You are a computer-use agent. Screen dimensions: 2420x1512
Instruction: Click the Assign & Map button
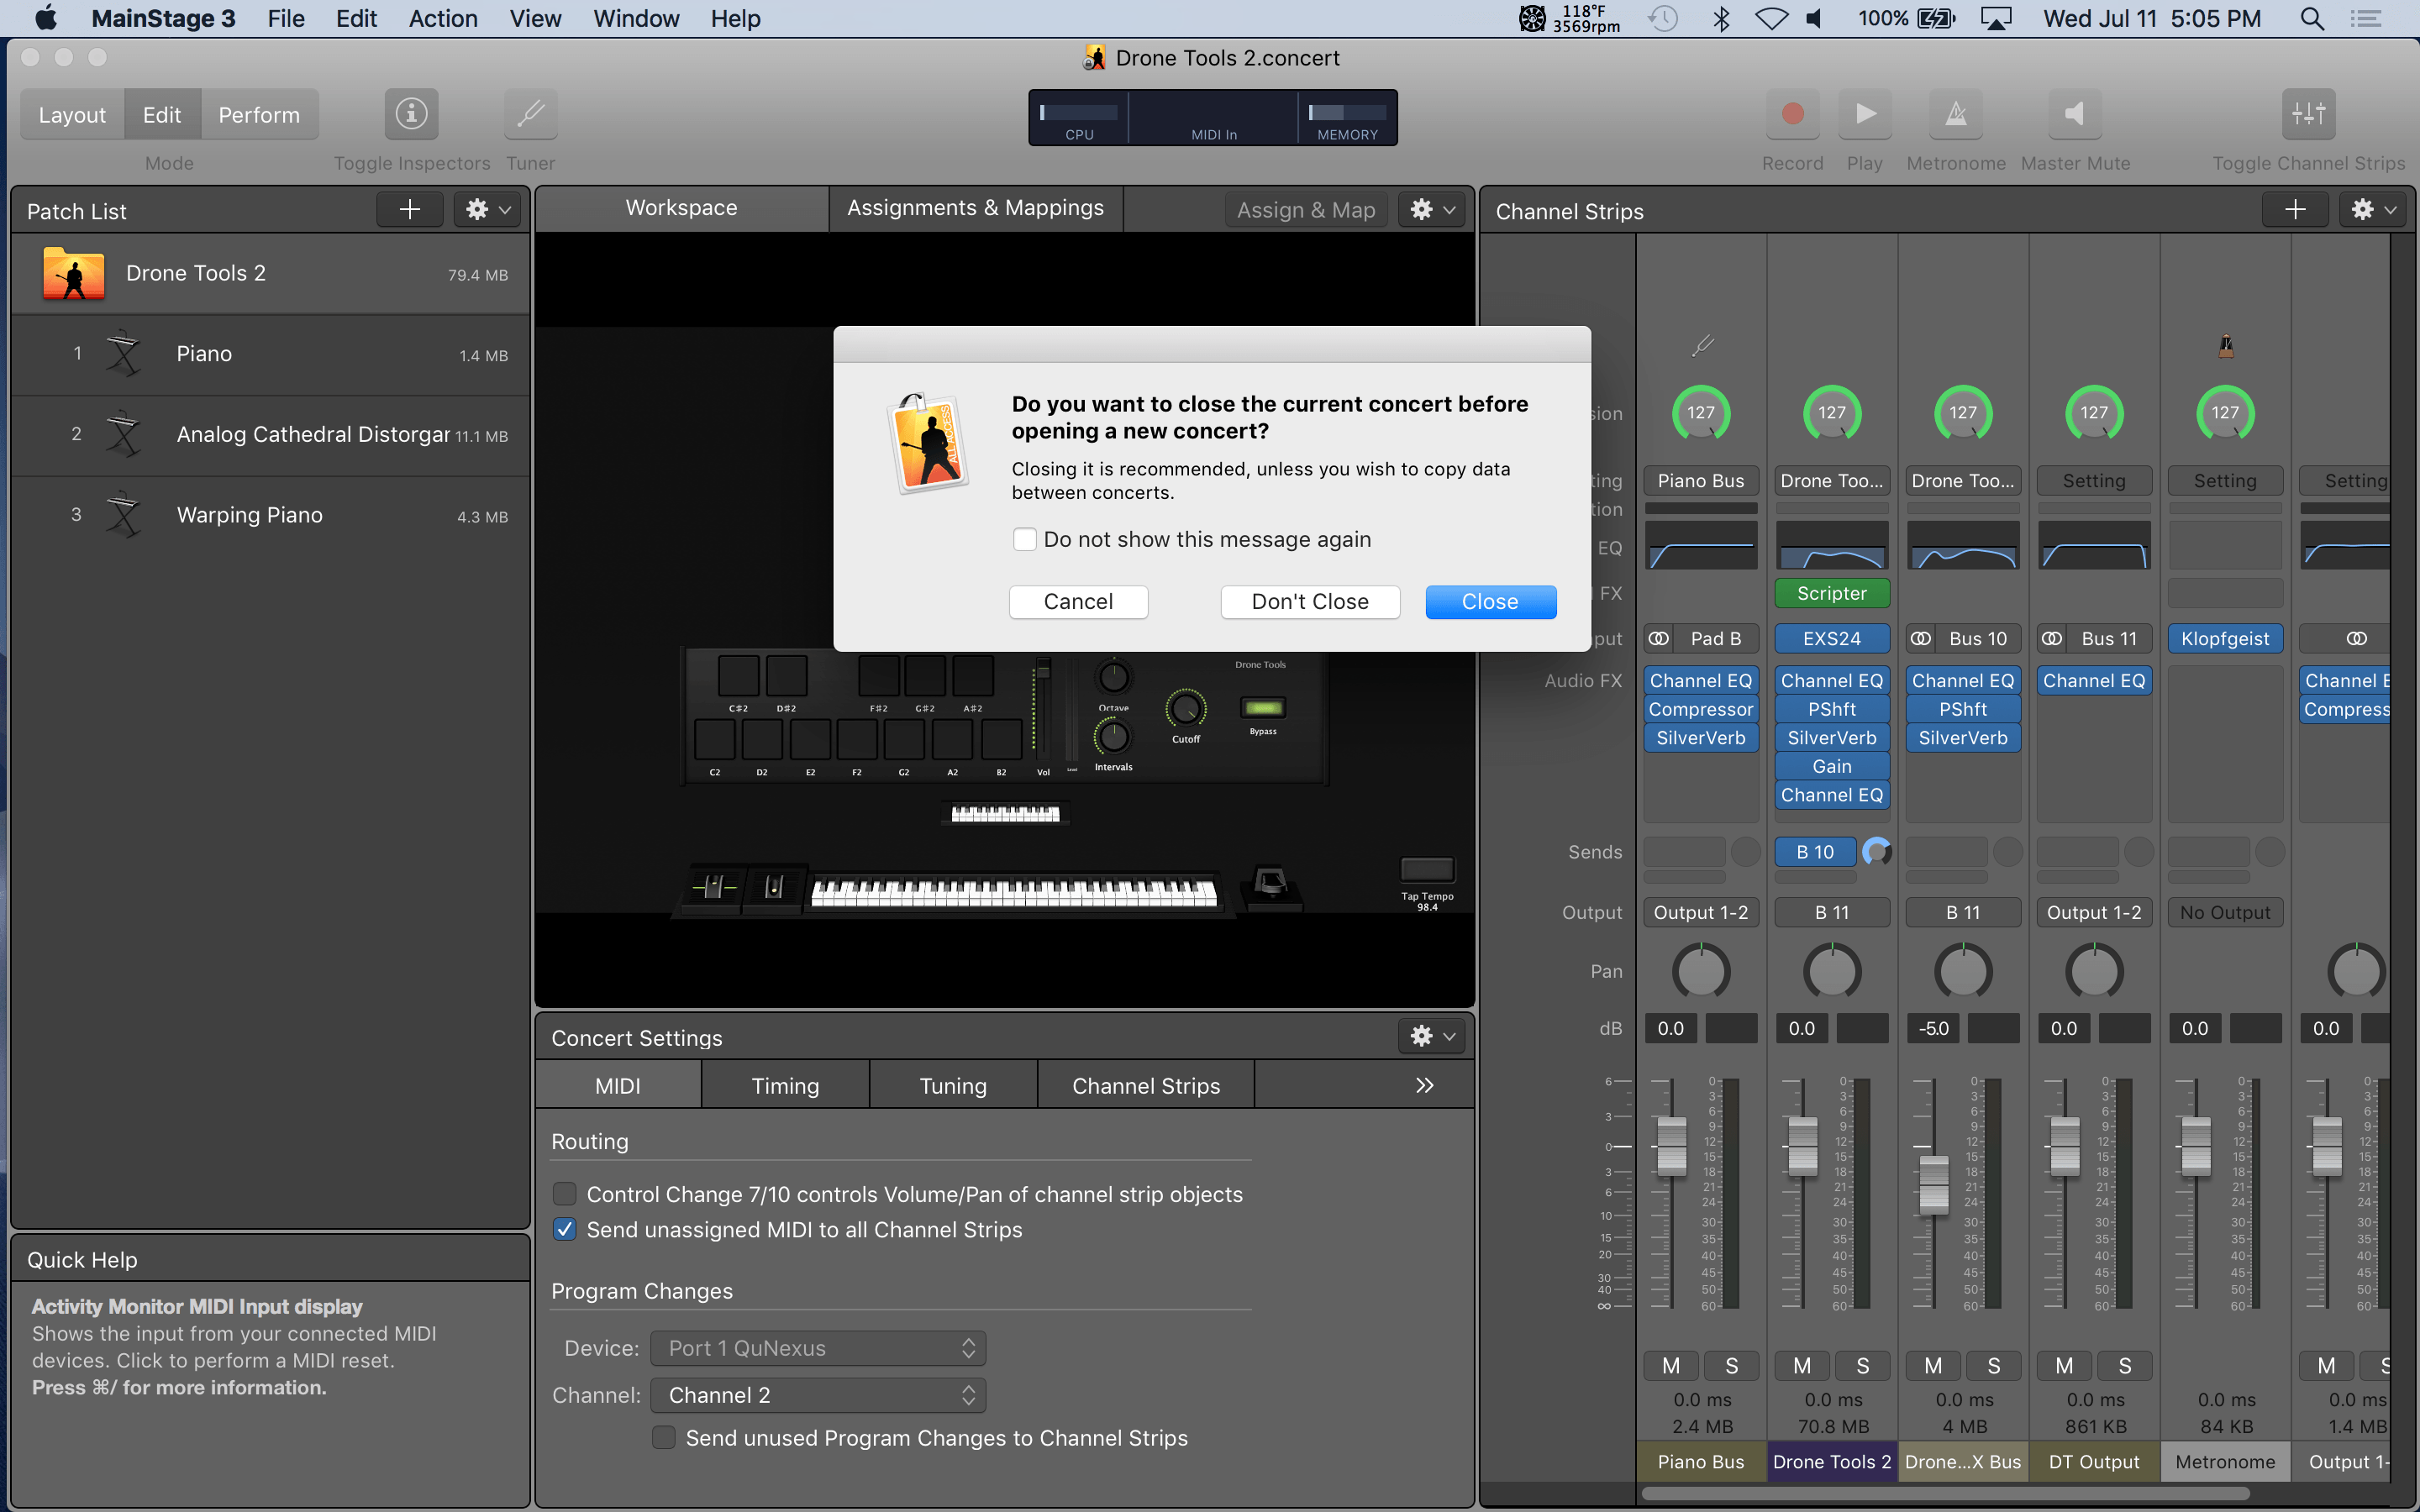tap(1306, 209)
